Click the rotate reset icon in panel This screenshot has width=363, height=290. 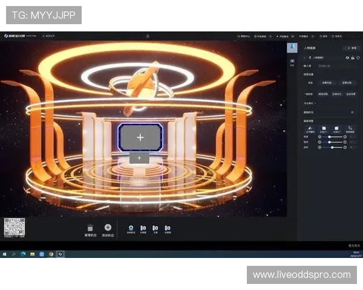(x=350, y=129)
